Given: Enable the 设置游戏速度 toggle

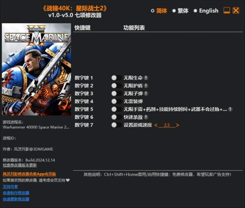Looking at the screenshot, I should tap(116, 125).
